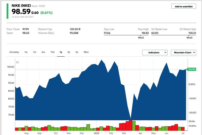Click the timestamp 11:32:31 AM EDT BTT
Screen dimensions: 202x135
tap(23, 17)
